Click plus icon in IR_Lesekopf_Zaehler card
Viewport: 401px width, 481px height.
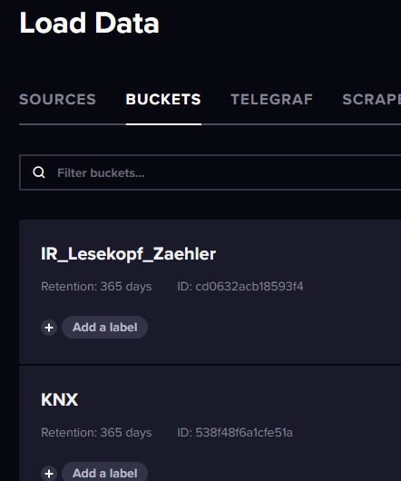(x=49, y=328)
